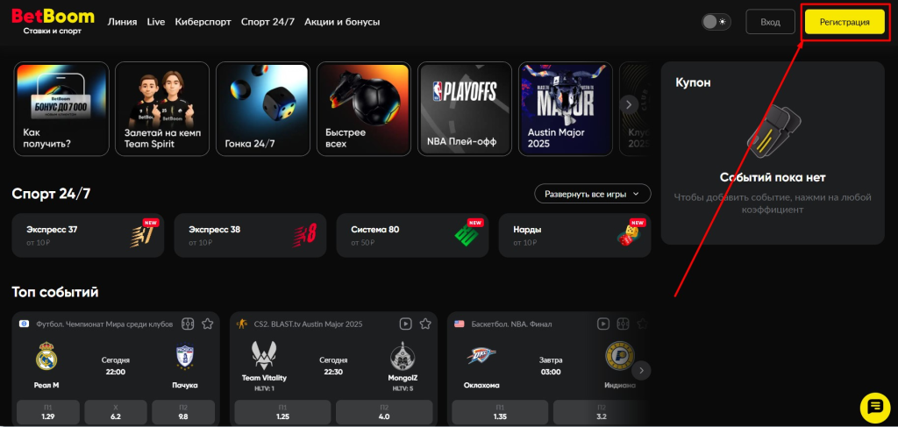Click the BetBoom logo
The width and height of the screenshot is (898, 427).
coord(53,22)
